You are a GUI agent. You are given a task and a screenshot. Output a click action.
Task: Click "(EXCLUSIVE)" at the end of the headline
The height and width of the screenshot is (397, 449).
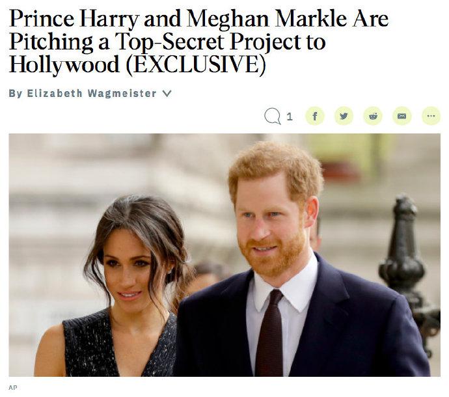coord(196,64)
